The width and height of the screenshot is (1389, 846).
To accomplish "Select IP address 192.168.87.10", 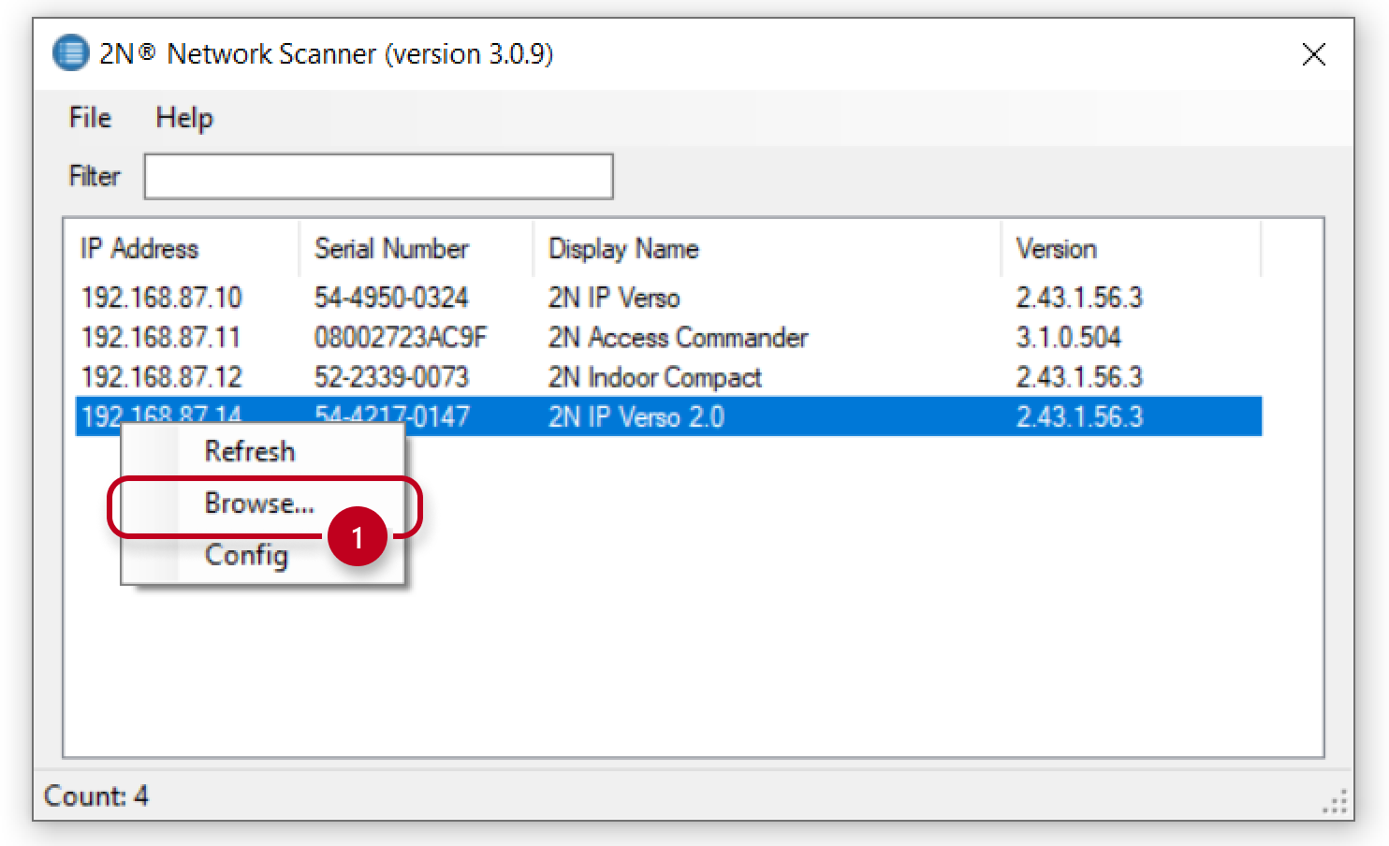I will [x=162, y=298].
